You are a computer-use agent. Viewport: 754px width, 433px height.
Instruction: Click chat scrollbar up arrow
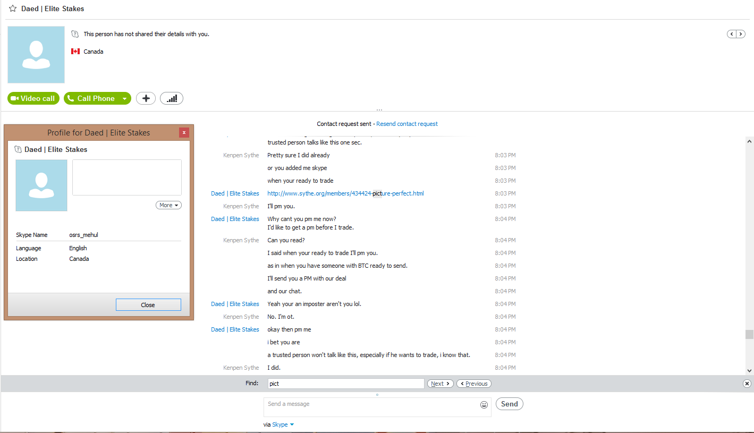749,141
